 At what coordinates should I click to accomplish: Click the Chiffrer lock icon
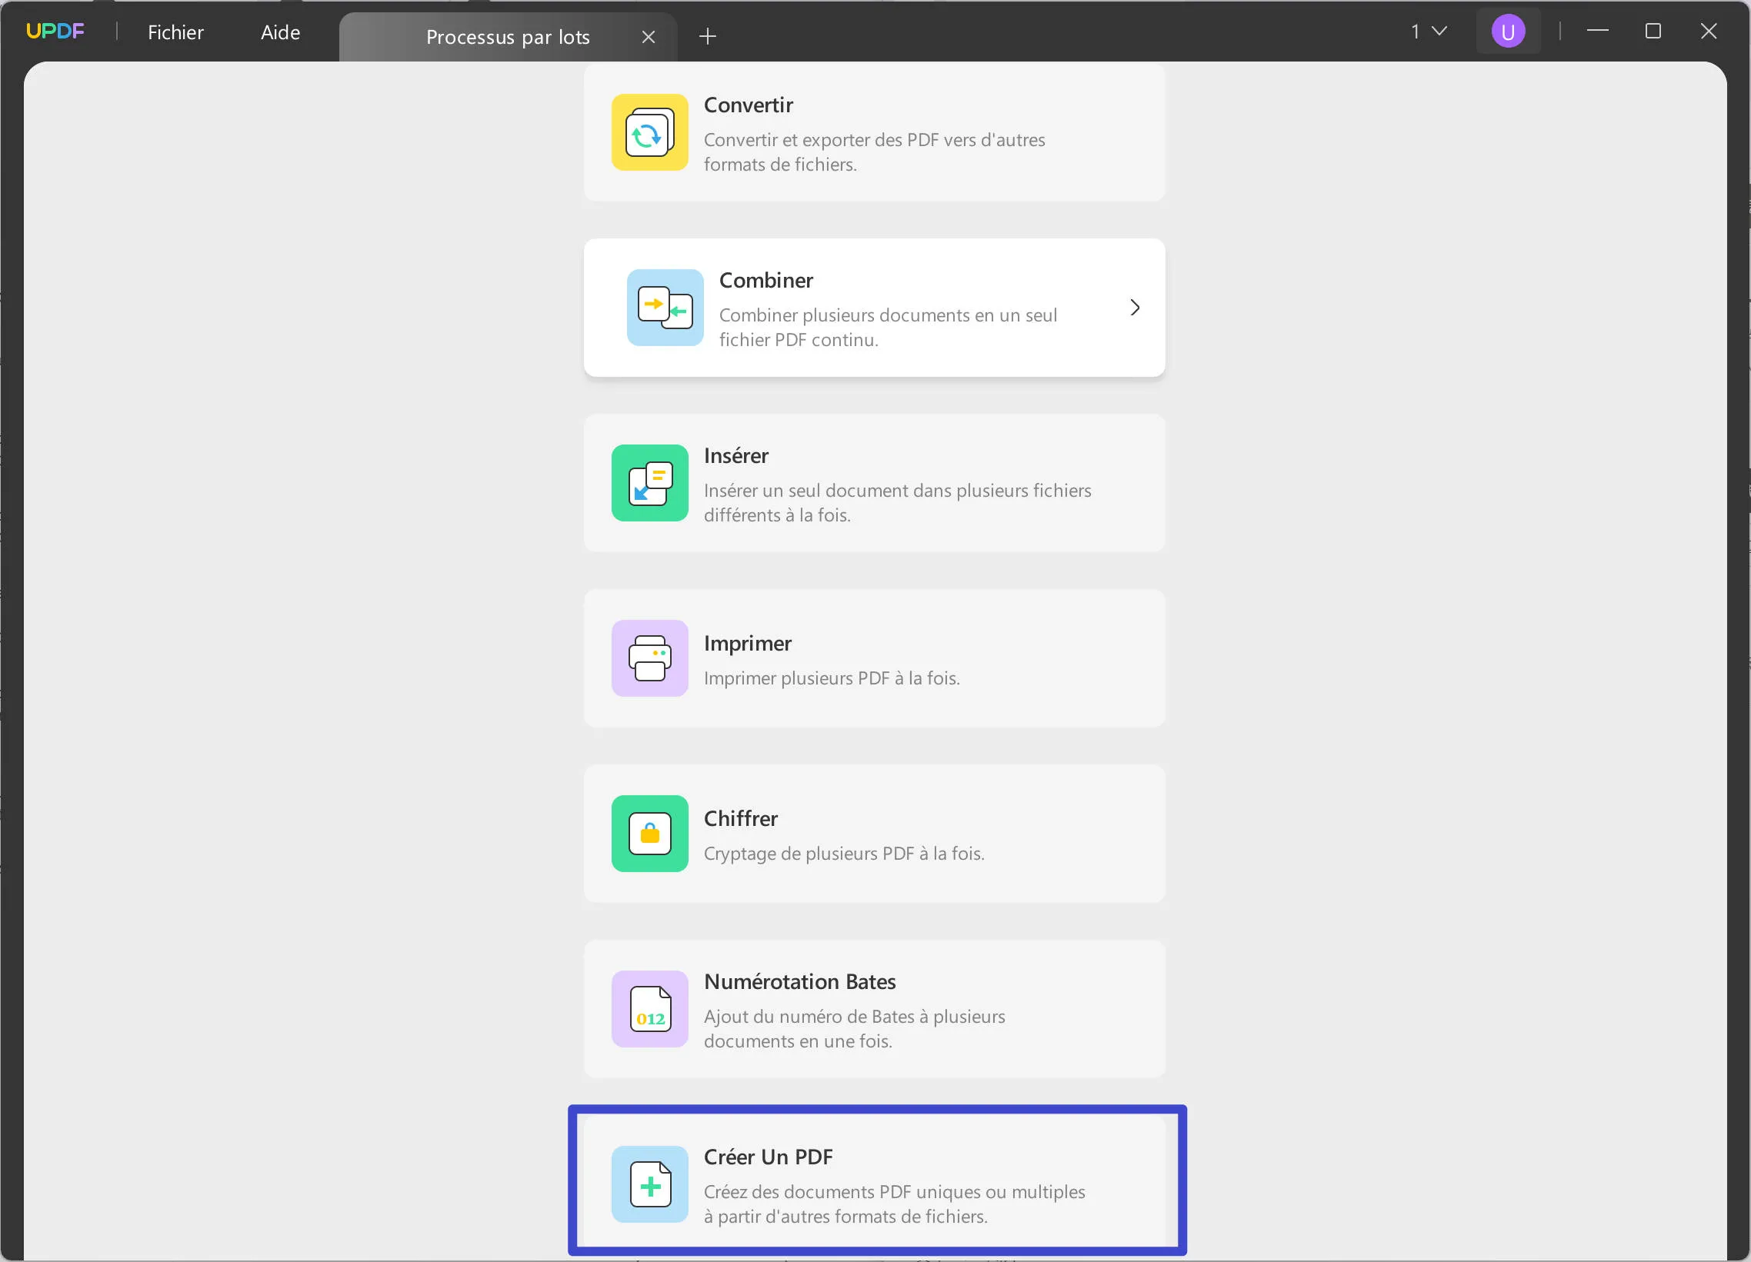tap(649, 833)
